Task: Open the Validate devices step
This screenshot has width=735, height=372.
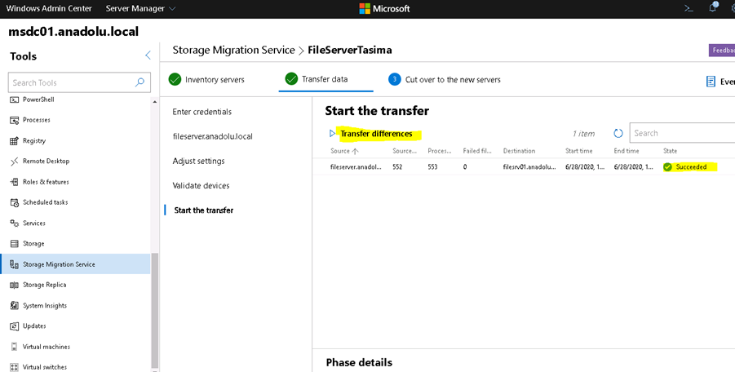Action: [201, 185]
